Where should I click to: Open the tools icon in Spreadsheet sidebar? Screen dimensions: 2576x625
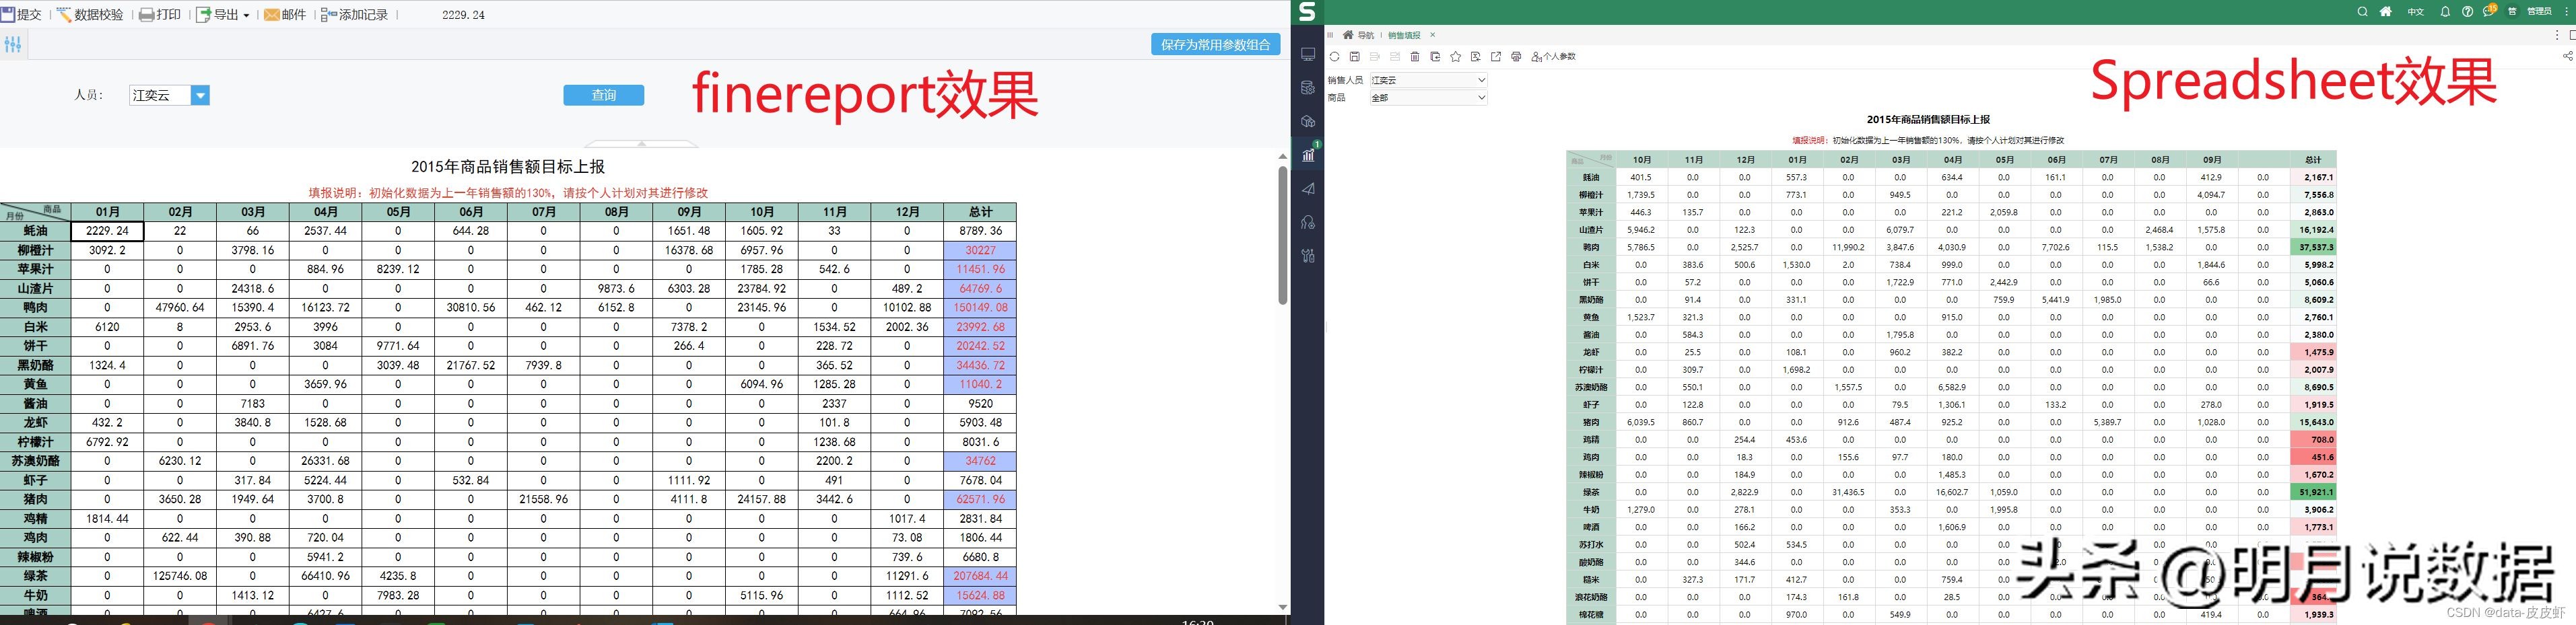(1307, 256)
